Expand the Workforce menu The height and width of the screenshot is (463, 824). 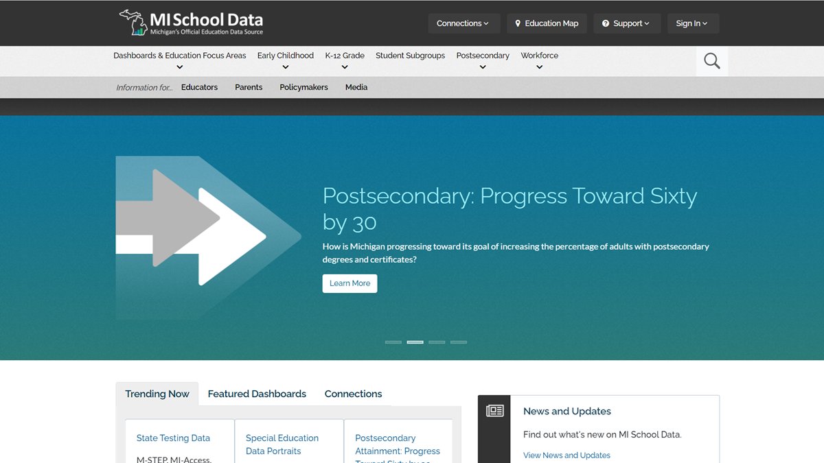pyautogui.click(x=539, y=61)
